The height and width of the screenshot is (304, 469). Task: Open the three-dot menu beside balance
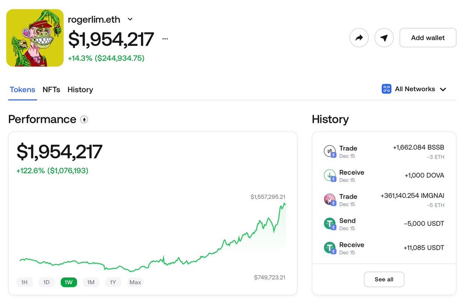click(x=165, y=39)
